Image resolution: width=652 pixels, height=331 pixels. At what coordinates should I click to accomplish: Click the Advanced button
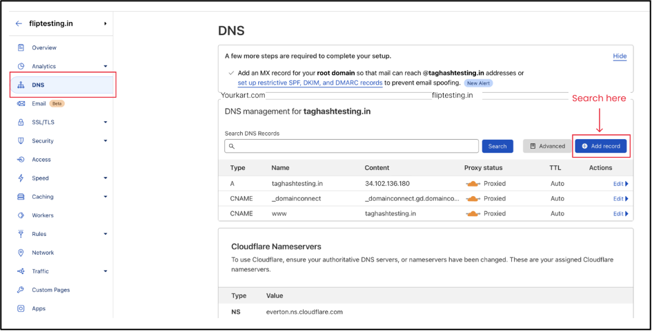click(x=547, y=146)
